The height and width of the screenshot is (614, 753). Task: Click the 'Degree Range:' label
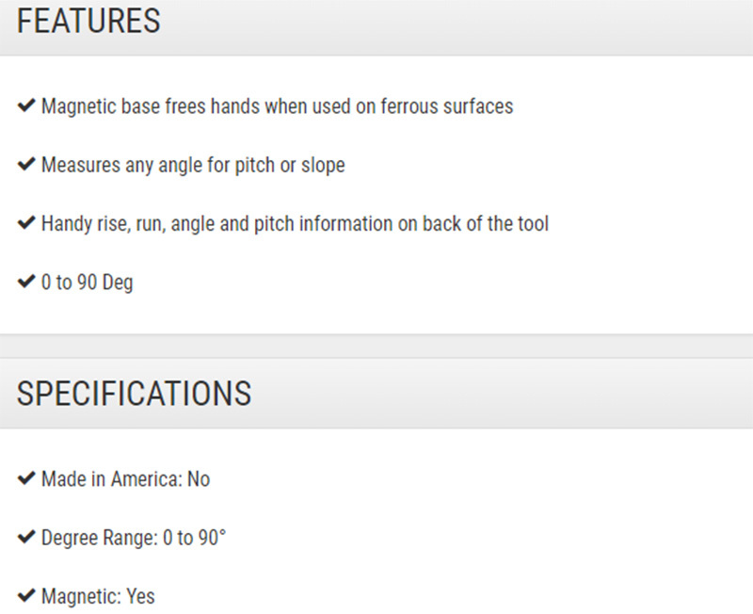tap(100, 538)
